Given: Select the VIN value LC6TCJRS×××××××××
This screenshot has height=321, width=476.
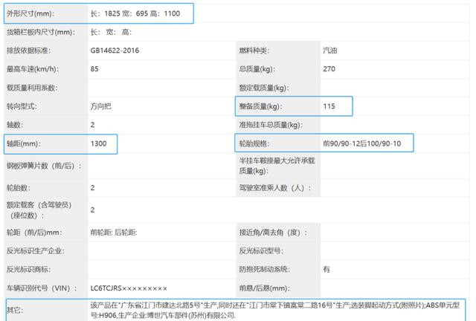Looking at the screenshot, I should (129, 288).
